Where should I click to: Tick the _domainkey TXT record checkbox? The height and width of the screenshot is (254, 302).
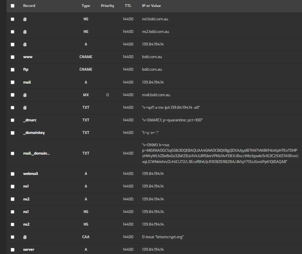[x=13, y=133]
